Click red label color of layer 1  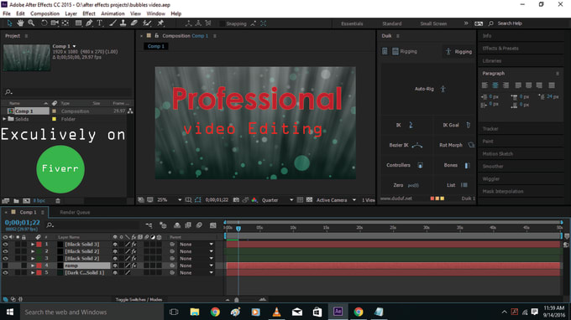pyautogui.click(x=39, y=245)
